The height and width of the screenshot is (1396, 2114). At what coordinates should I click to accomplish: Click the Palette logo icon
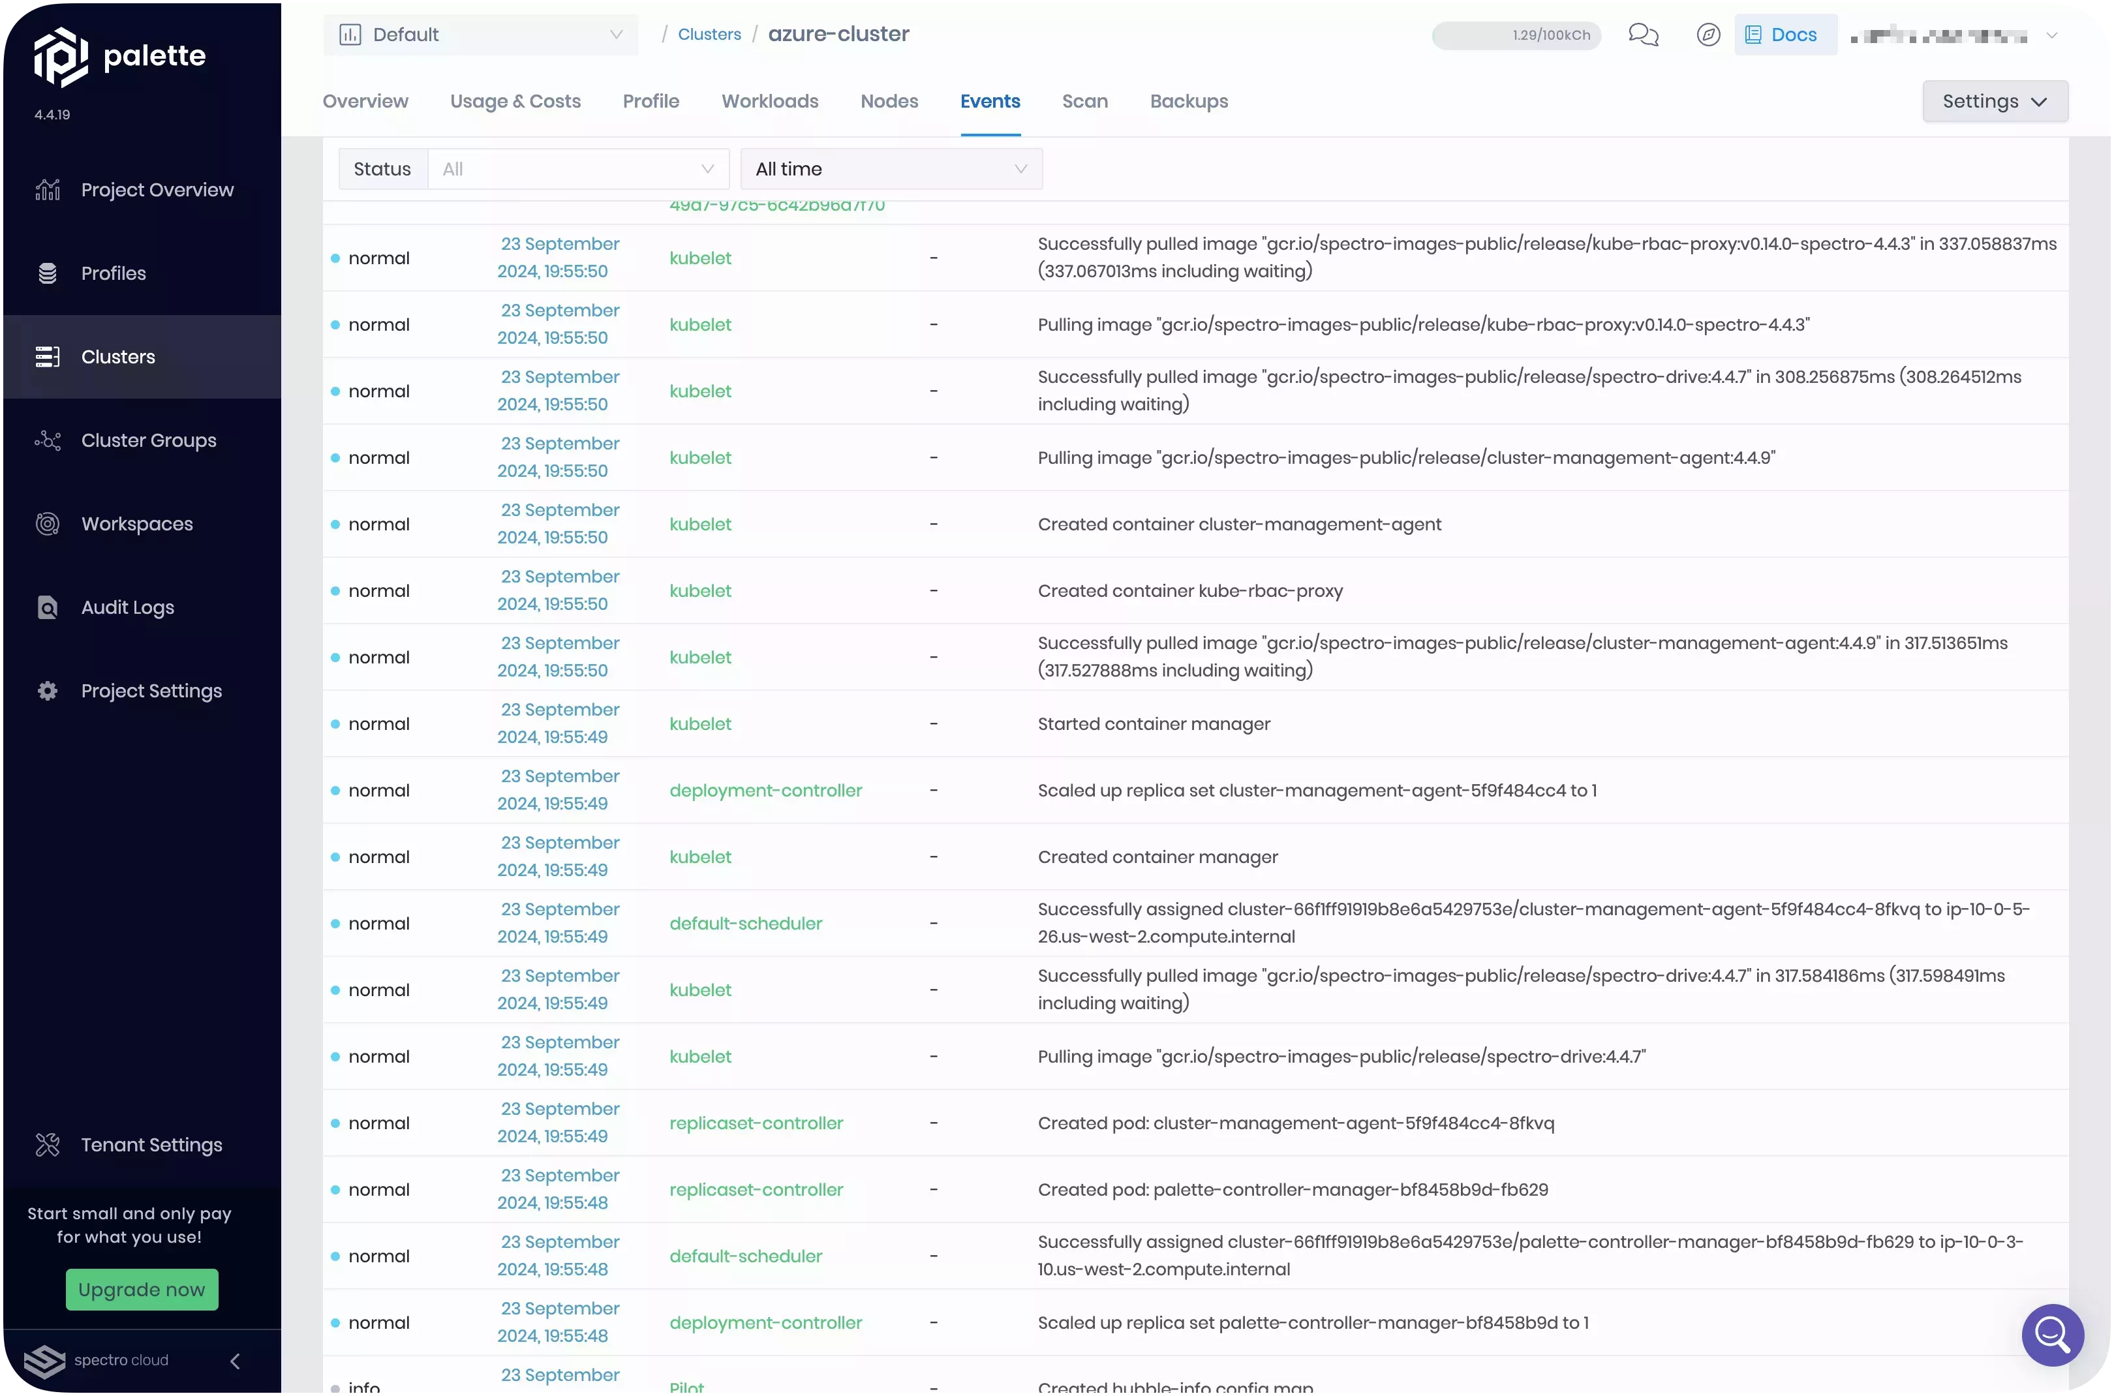[61, 56]
